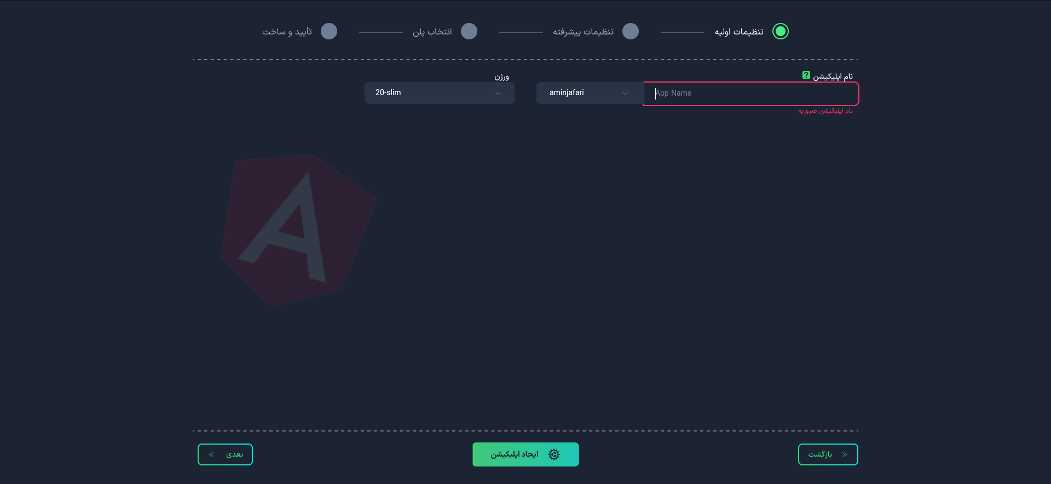Expand using the aminjafari dropdown chevron arrow
Viewport: 1051px width, 484px height.
(625, 94)
